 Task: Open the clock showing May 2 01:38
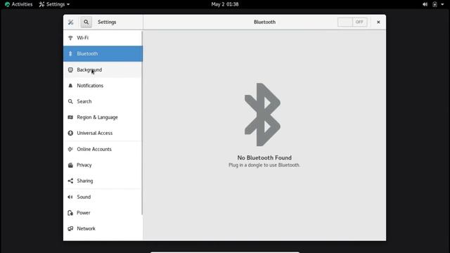pyautogui.click(x=225, y=4)
